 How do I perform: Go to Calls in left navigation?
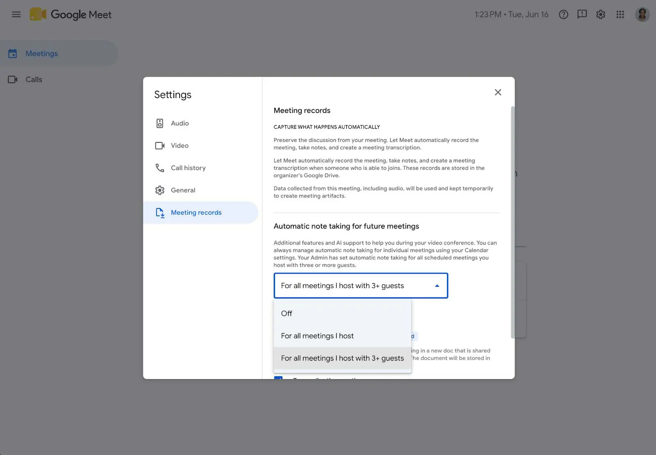59,80
